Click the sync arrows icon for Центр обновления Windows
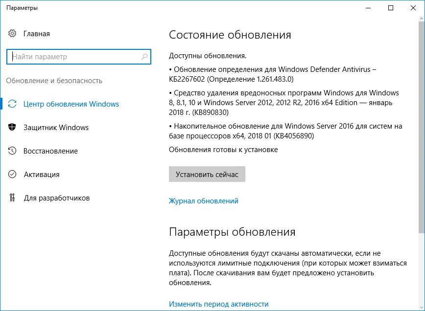The image size is (425, 311). tap(12, 104)
